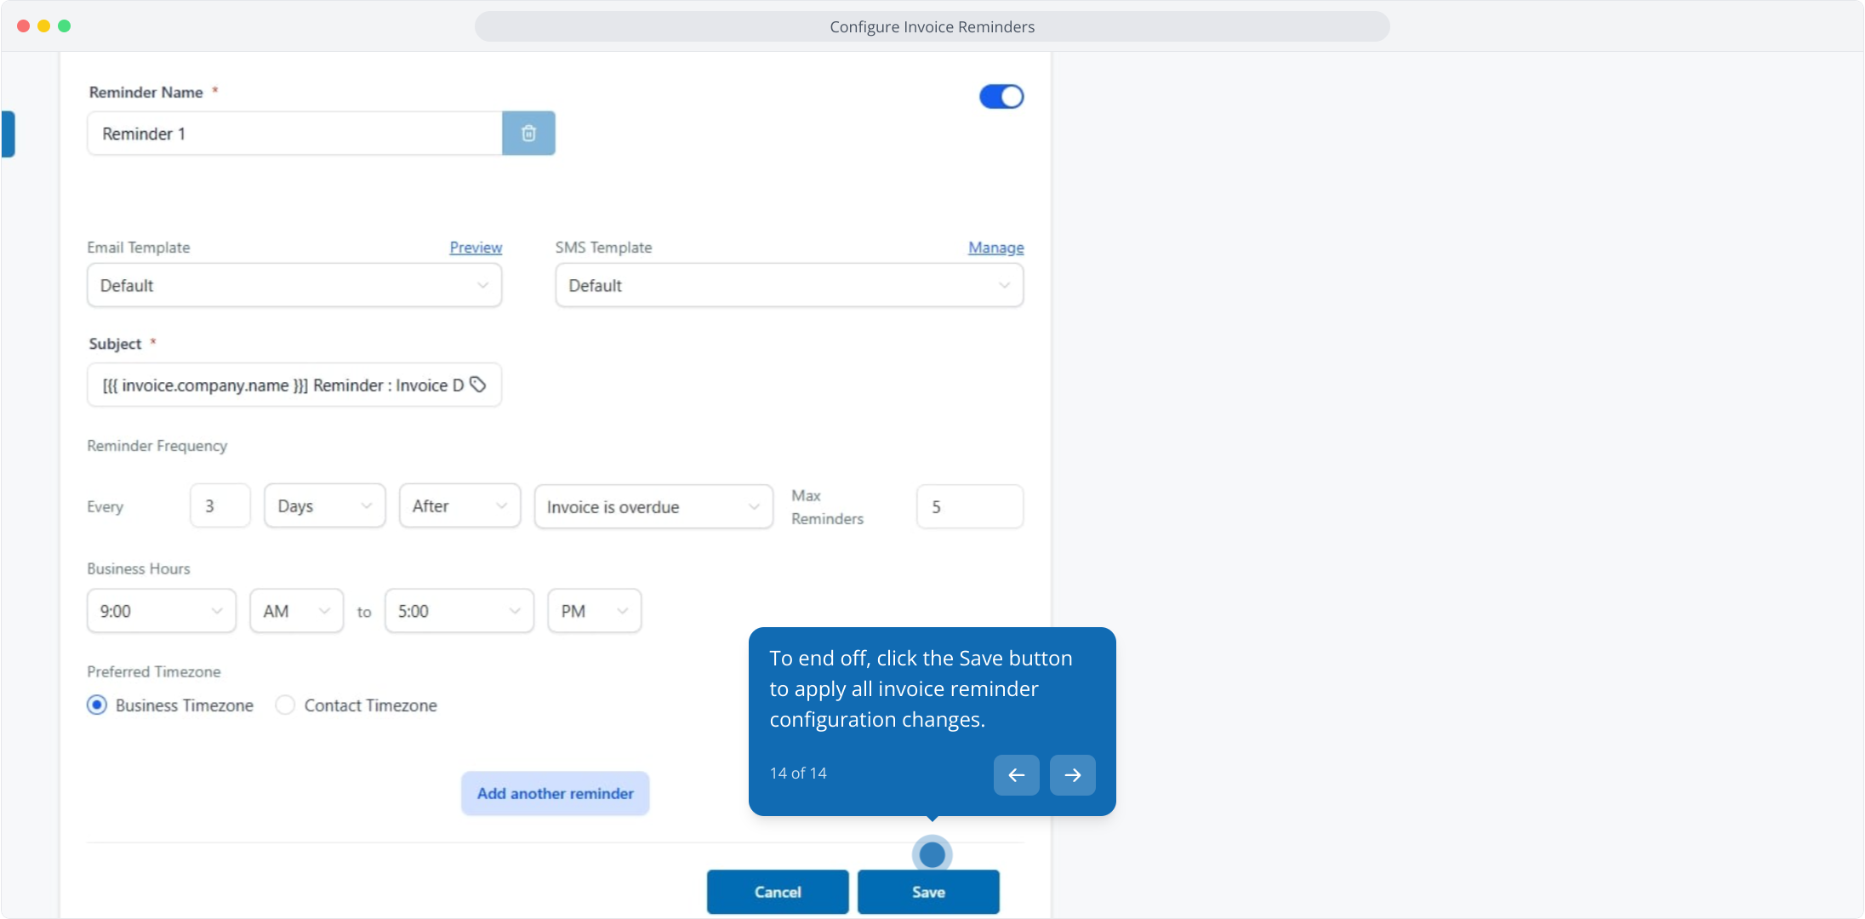Click Add another reminder button
Image resolution: width=1865 pixels, height=919 pixels.
pyautogui.click(x=555, y=793)
